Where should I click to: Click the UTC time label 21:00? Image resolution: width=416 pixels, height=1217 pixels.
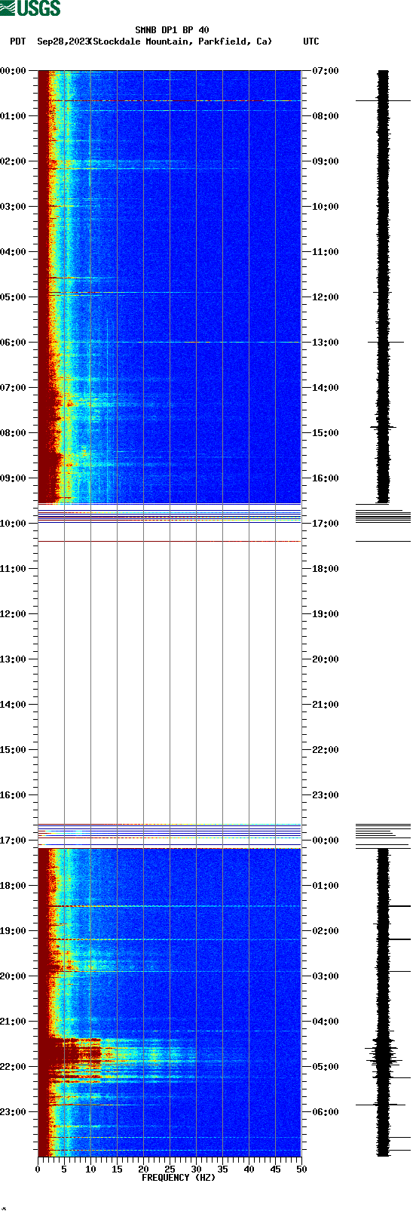point(325,705)
